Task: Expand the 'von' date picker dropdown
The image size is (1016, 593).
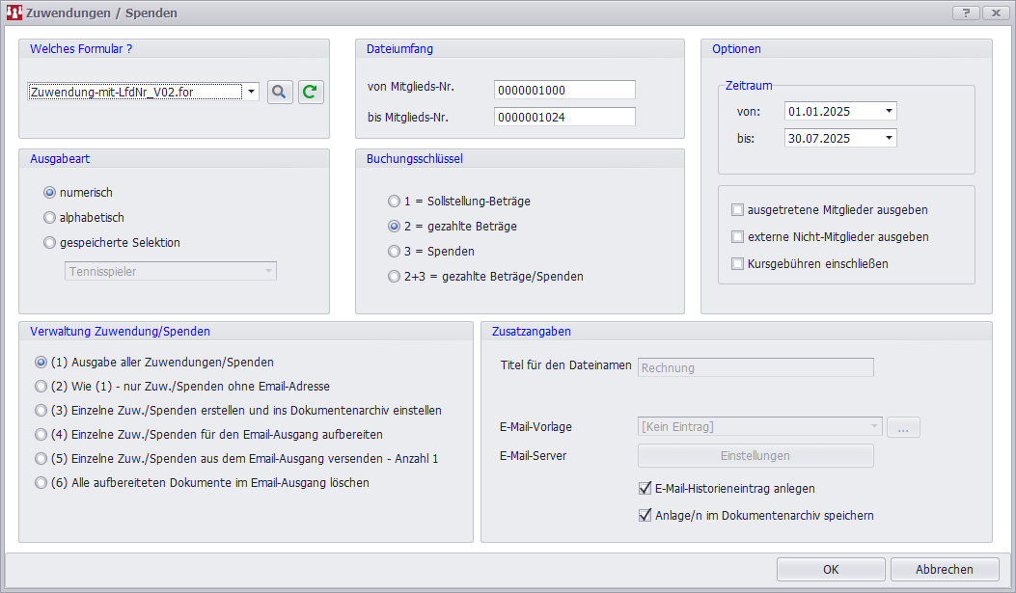Action: (887, 111)
